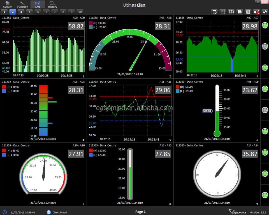Toggle the top green status indicator light
Screen dimensions: 269x215
pyautogui.click(x=265, y=25)
